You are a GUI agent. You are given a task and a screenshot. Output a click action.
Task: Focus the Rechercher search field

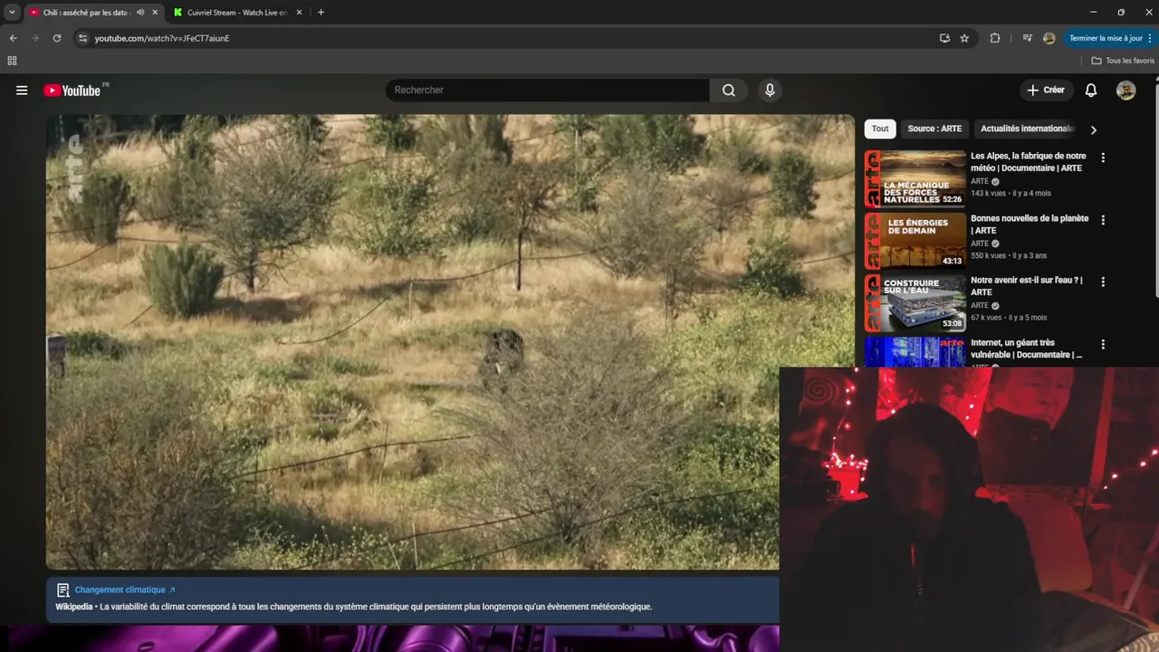[x=548, y=90]
